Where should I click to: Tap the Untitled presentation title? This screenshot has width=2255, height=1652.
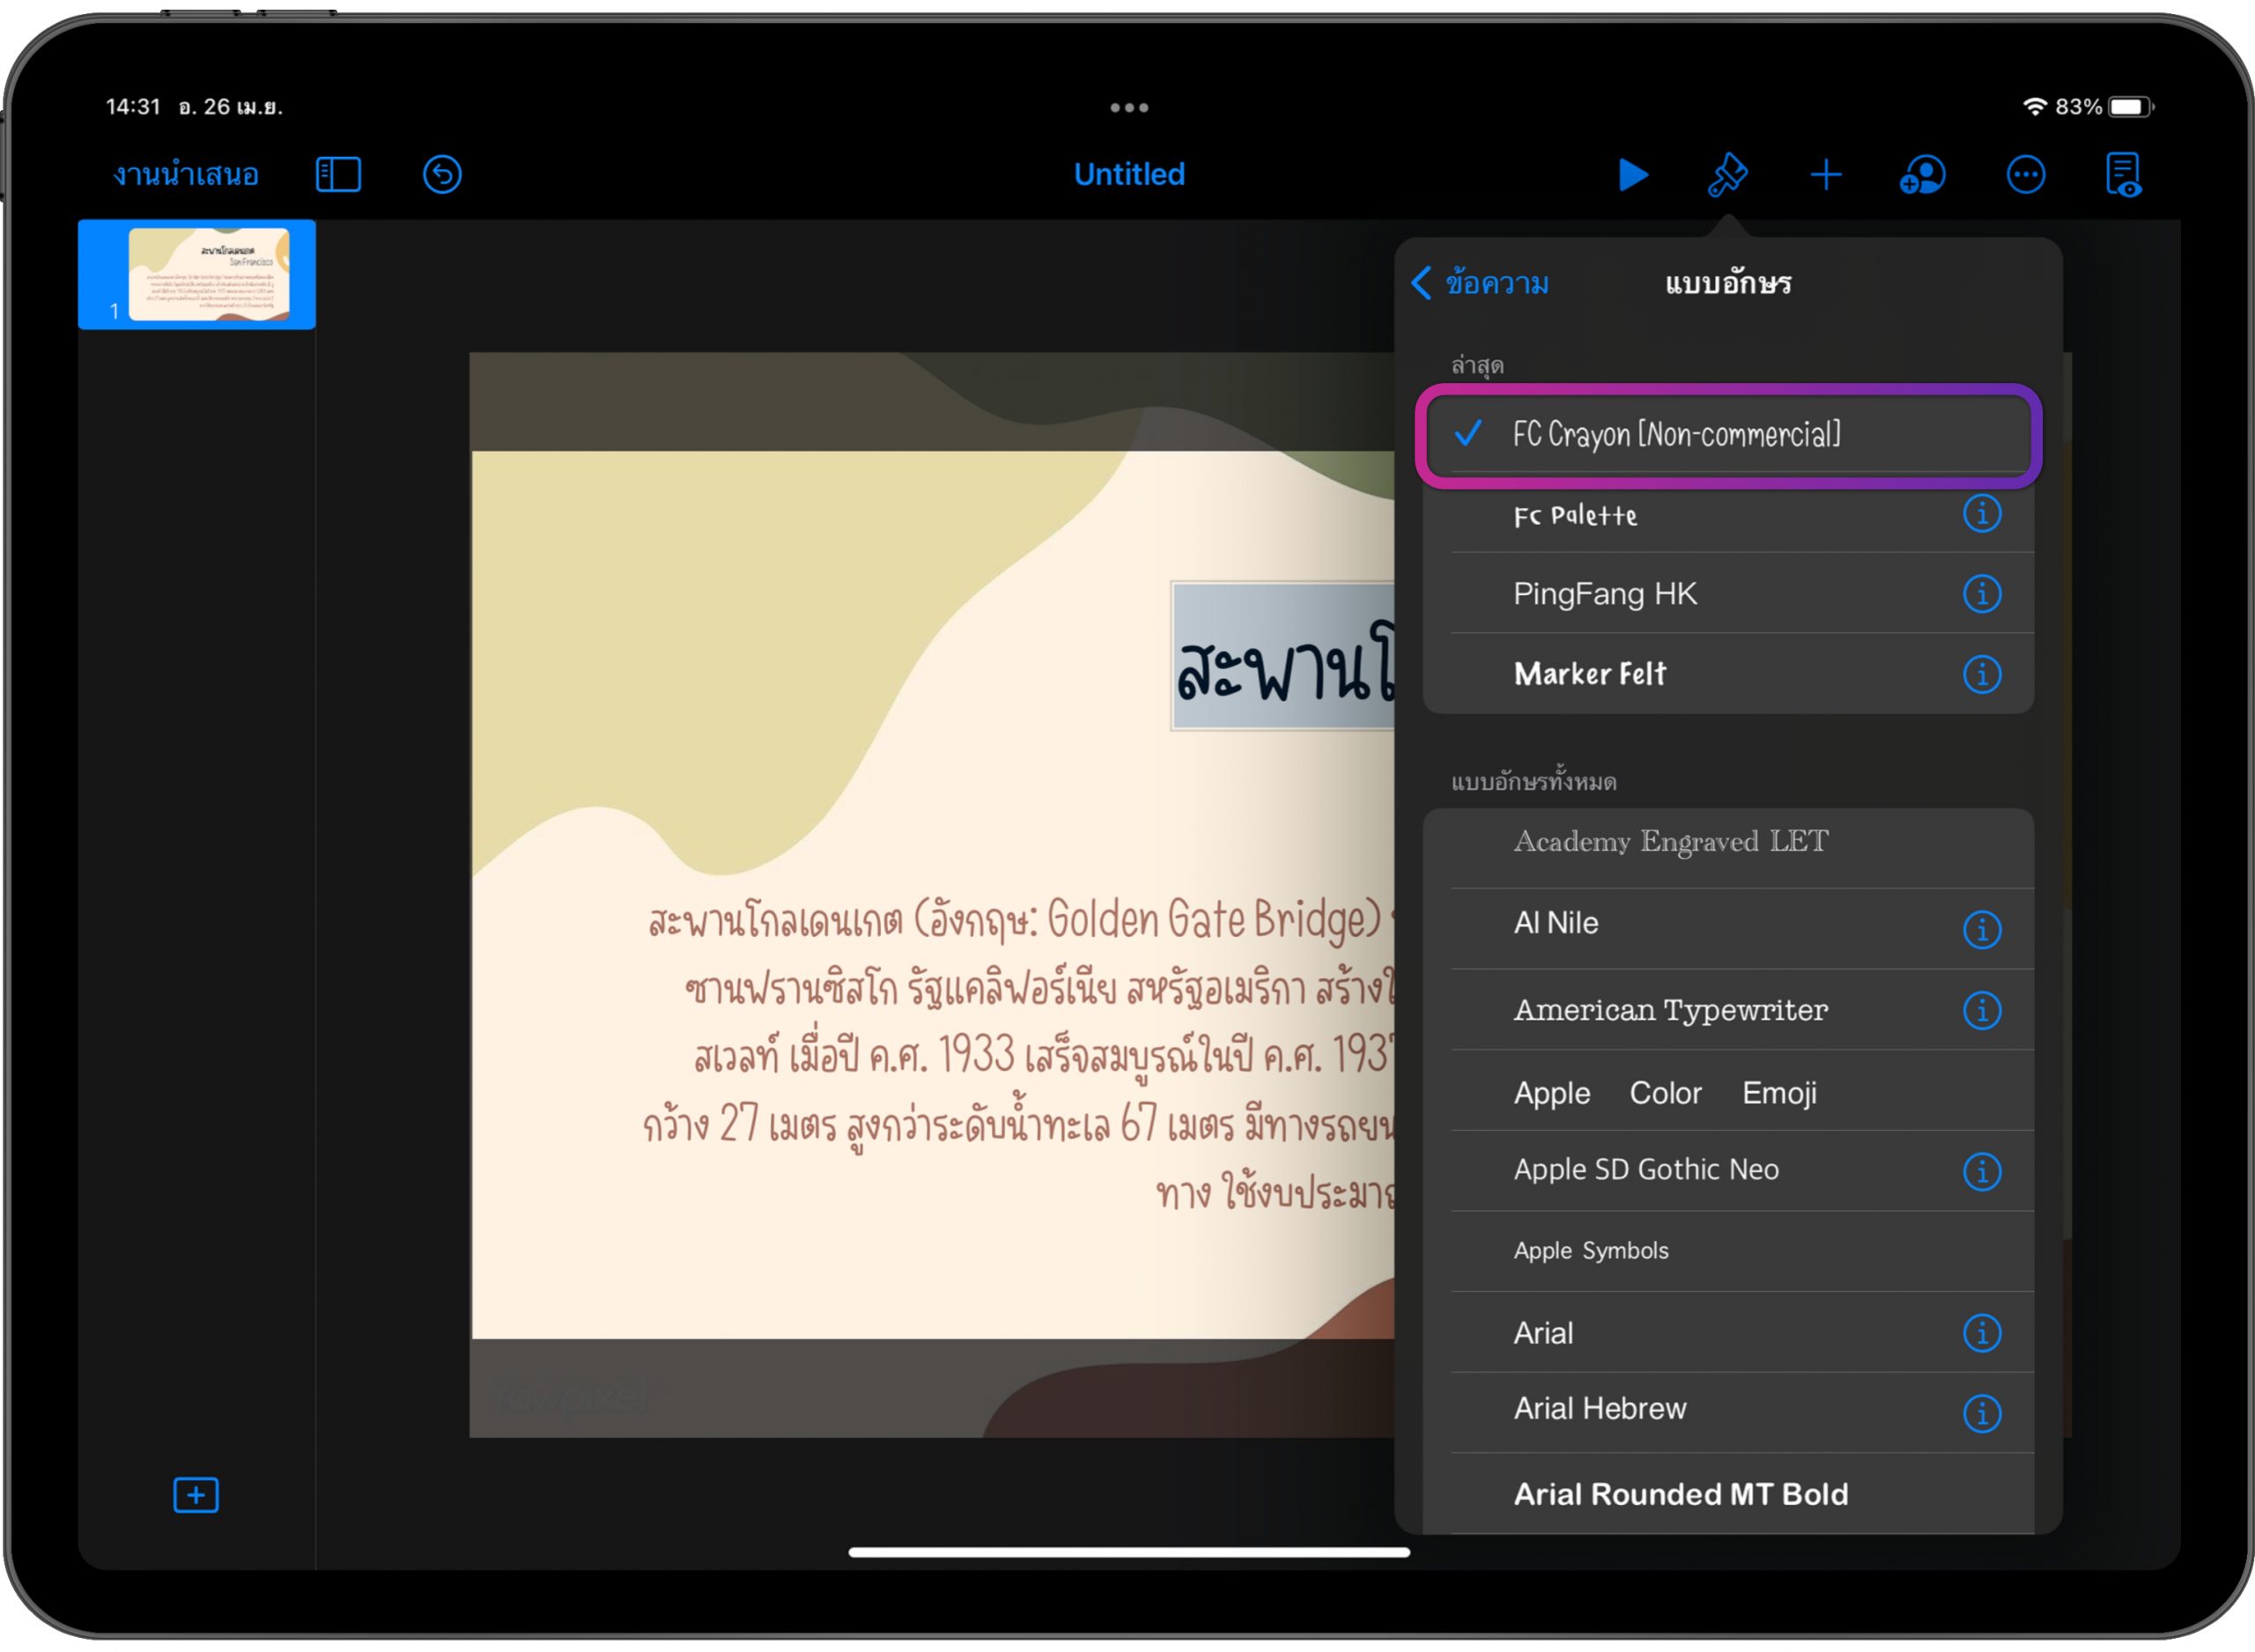[x=1129, y=174]
